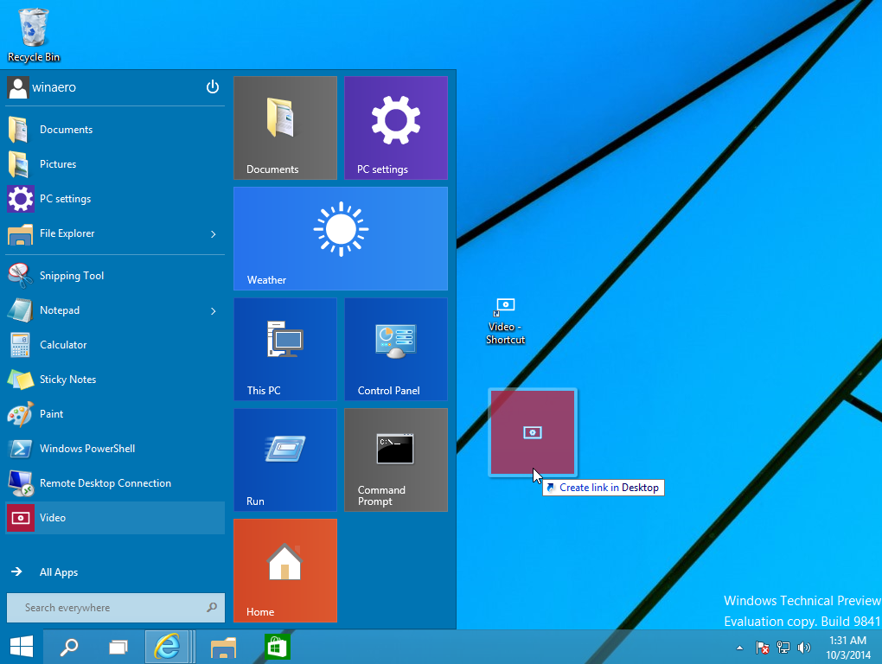
Task: Select Remote Desktop Connection in Start menu
Action: [105, 483]
